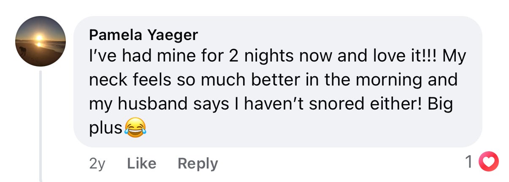Click the vertical comment thread line
509x182 pixels.
[x=41, y=126]
